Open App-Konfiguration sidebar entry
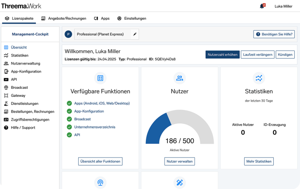 (26, 71)
